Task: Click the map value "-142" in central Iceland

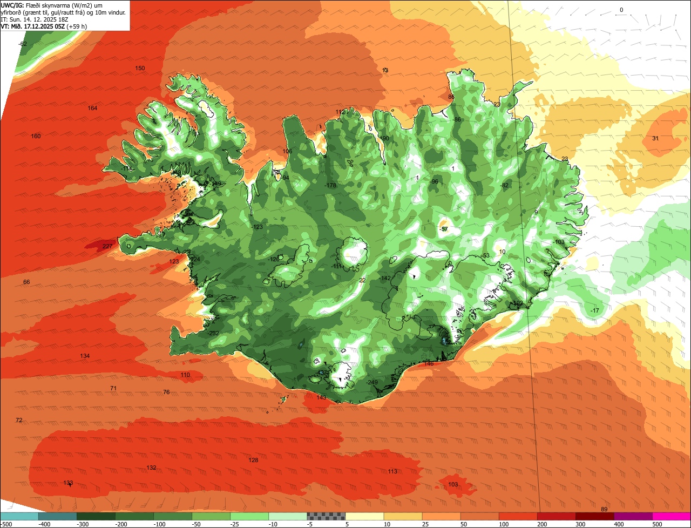Action: 385,278
